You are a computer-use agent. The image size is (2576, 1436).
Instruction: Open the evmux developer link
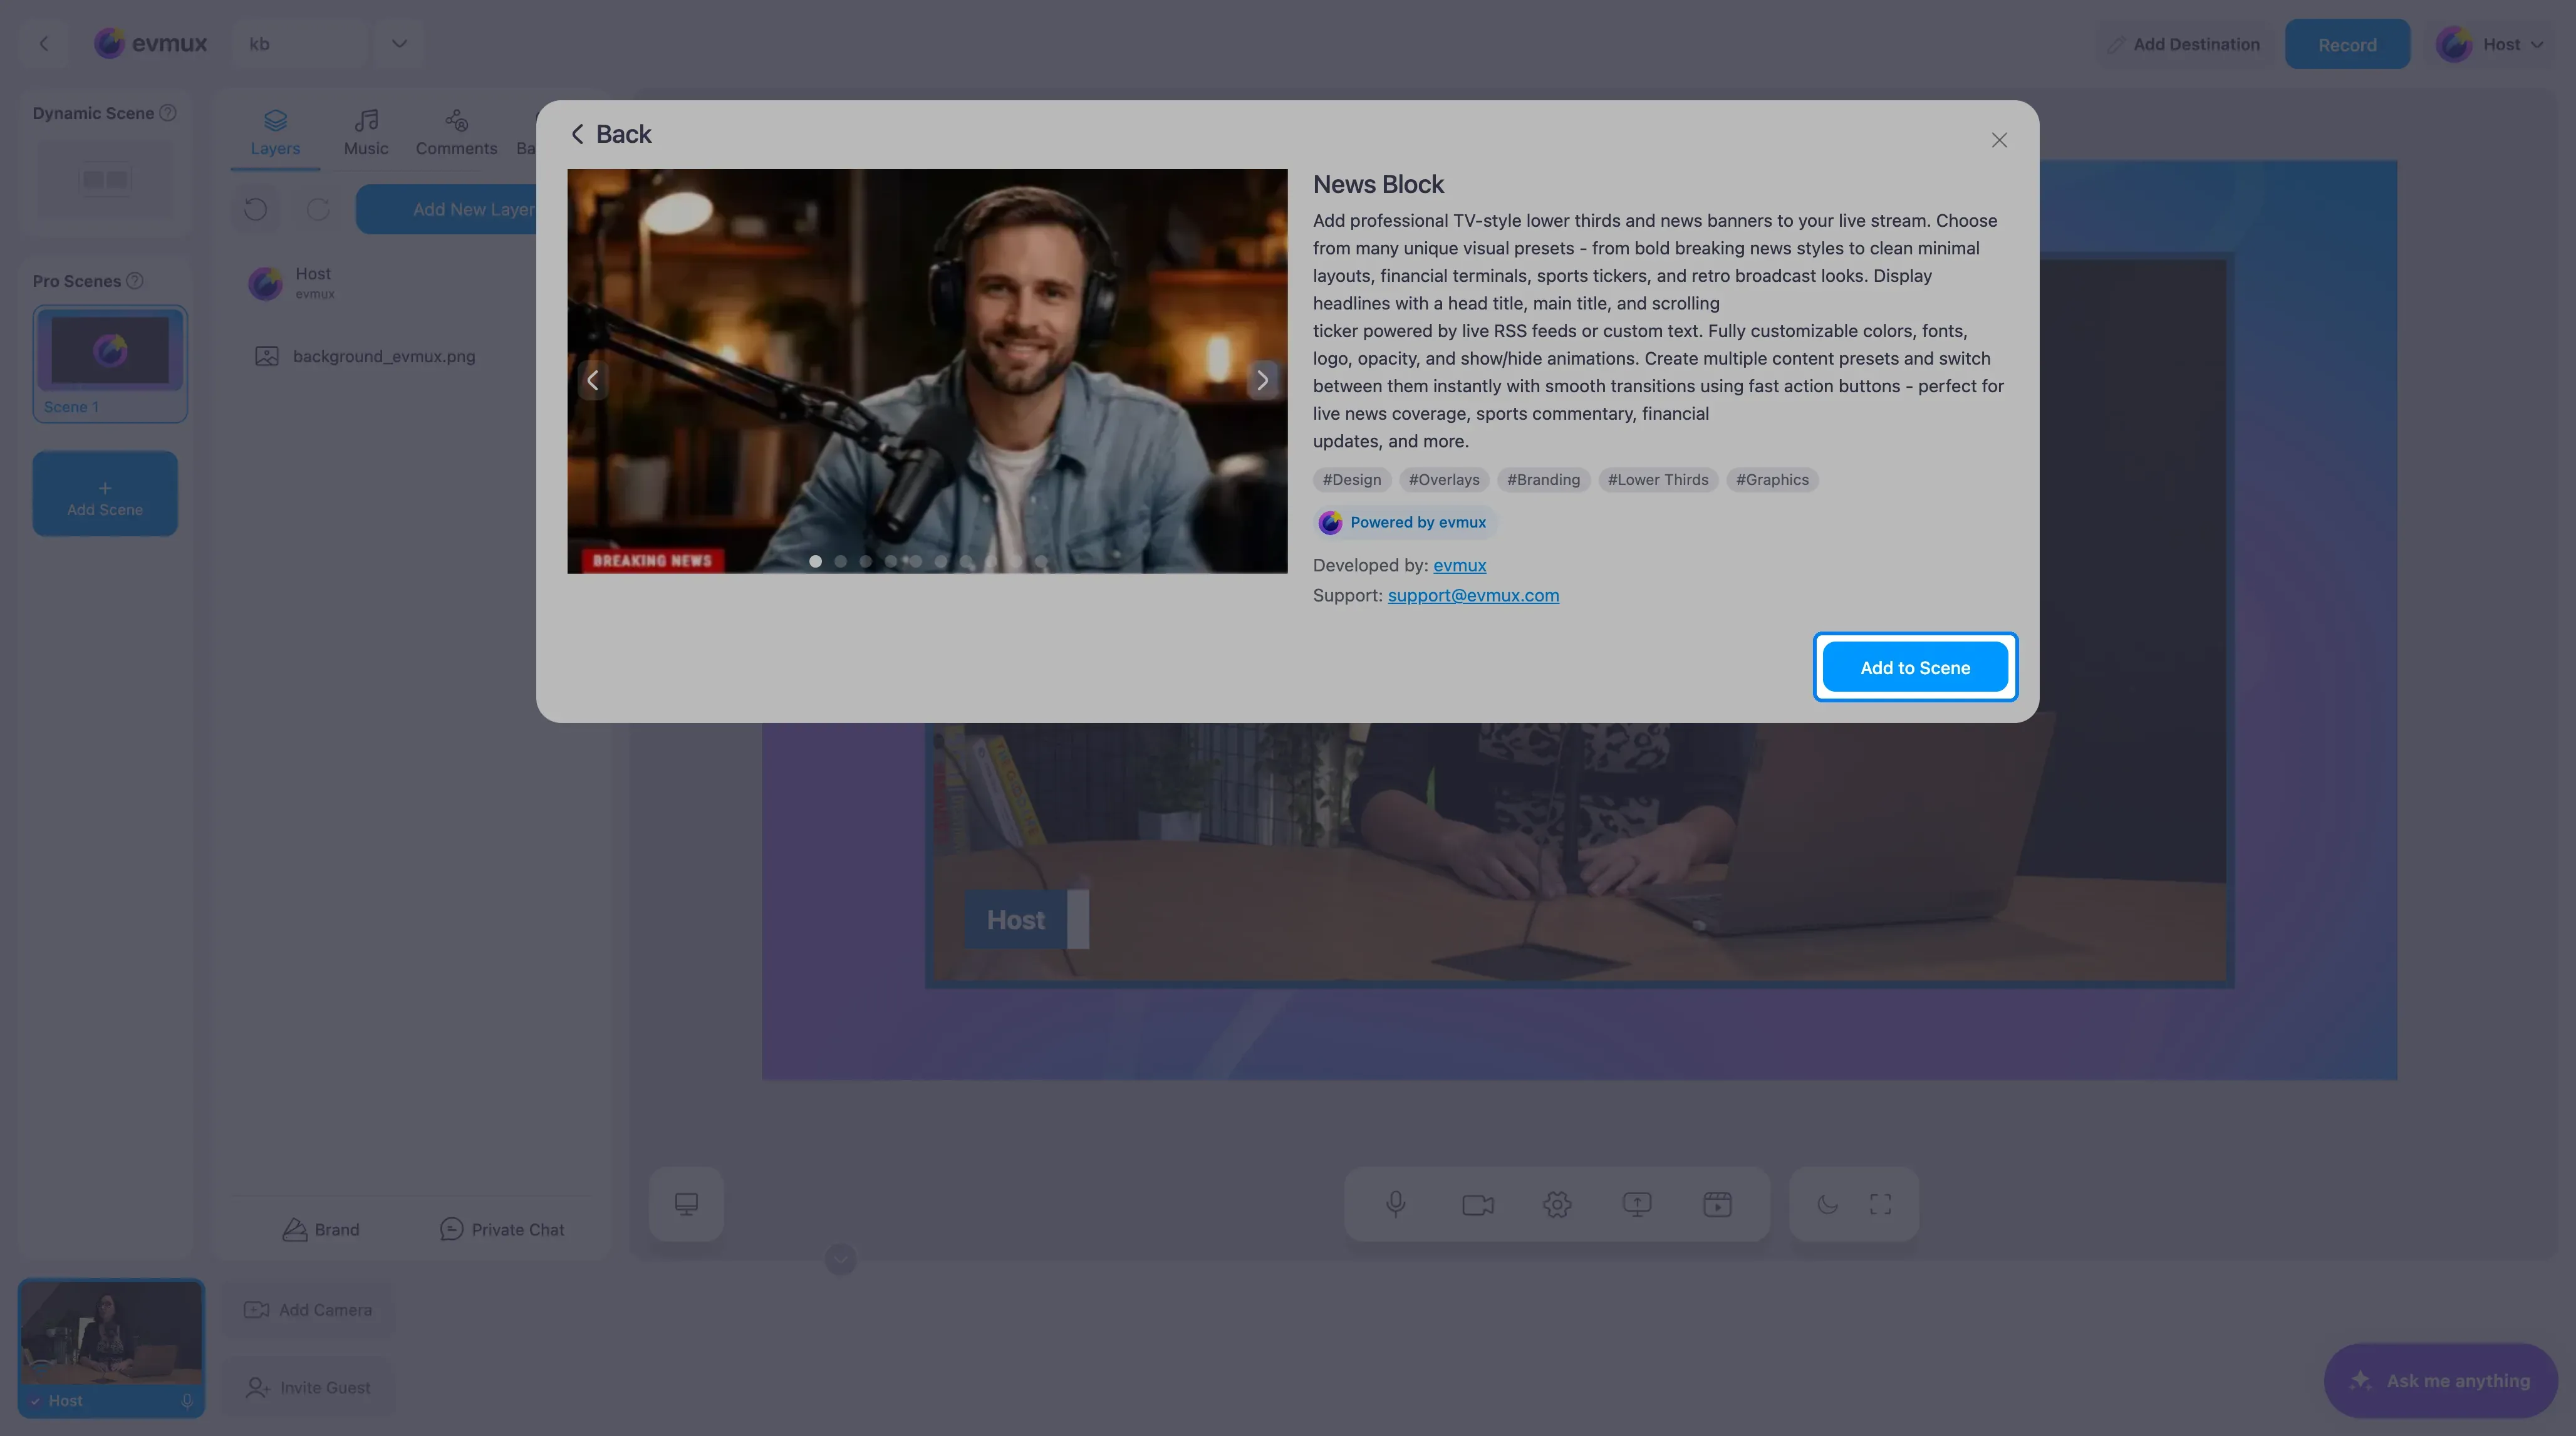pos(1459,565)
